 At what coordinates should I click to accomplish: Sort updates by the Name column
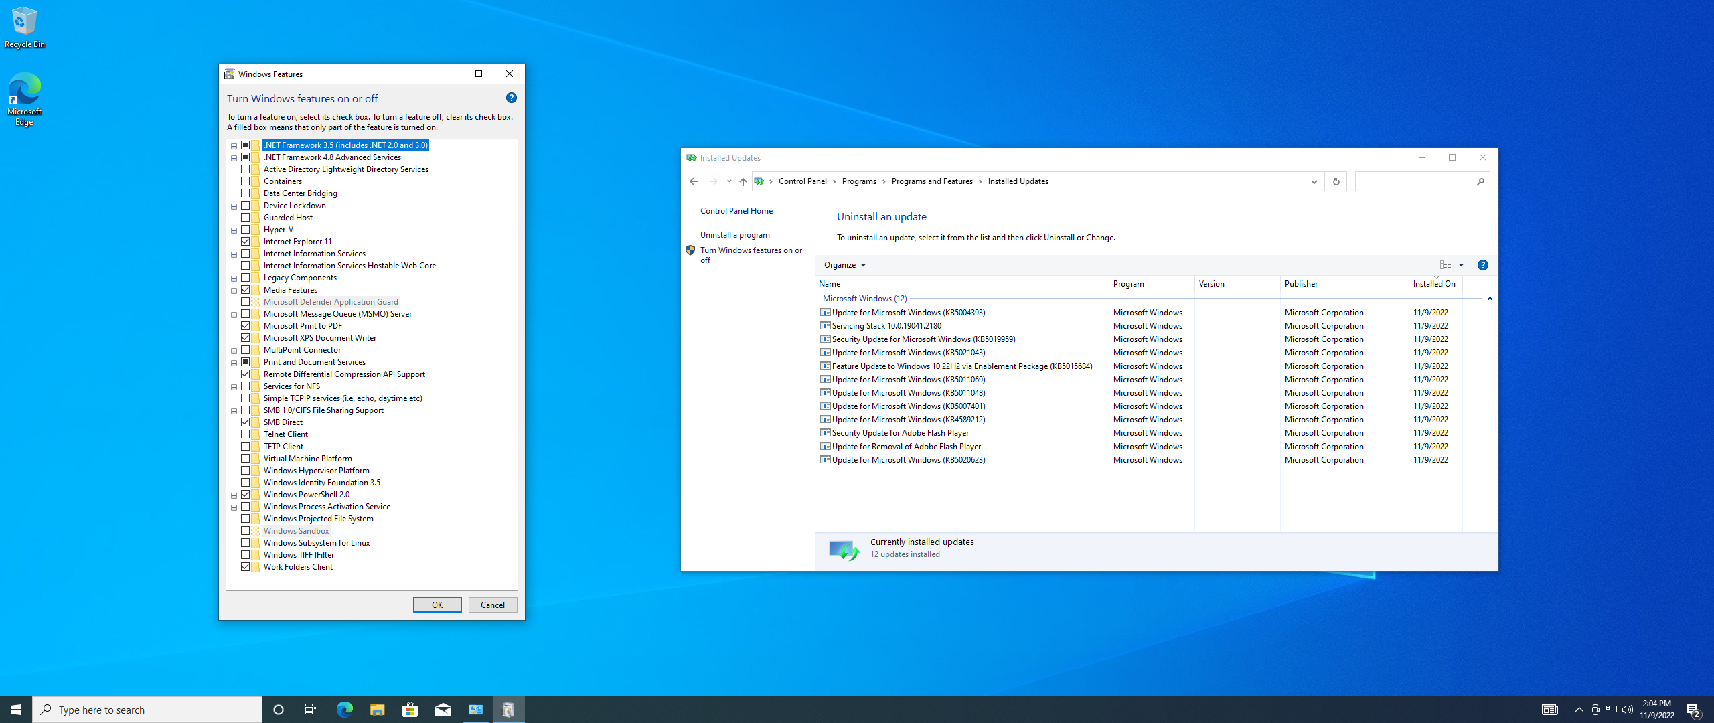pos(961,284)
